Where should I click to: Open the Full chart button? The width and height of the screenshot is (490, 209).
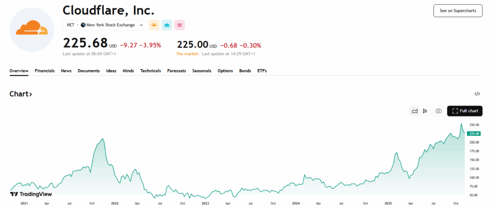[x=465, y=111]
